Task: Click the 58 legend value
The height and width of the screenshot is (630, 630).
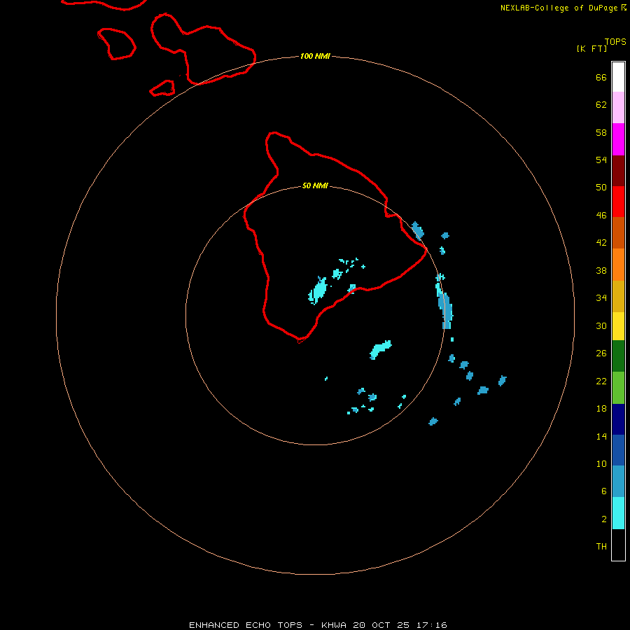Action: click(x=601, y=132)
